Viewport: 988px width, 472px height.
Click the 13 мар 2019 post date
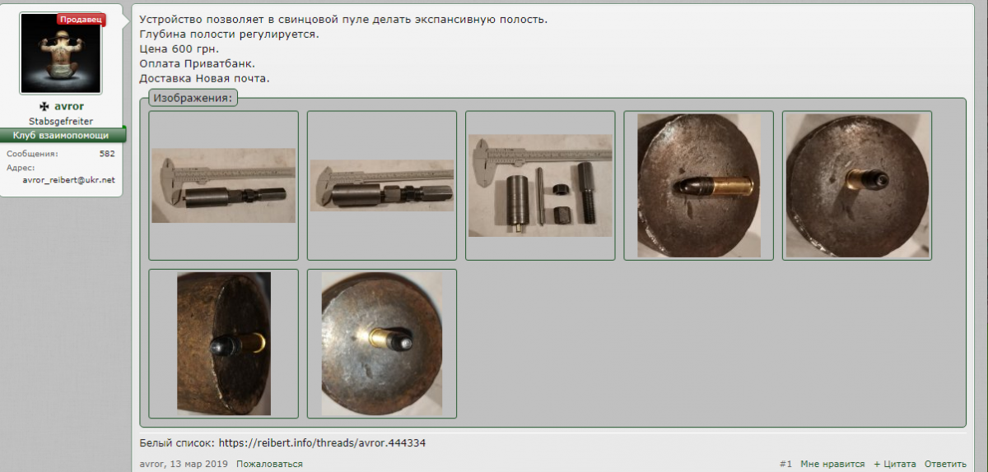(200, 465)
